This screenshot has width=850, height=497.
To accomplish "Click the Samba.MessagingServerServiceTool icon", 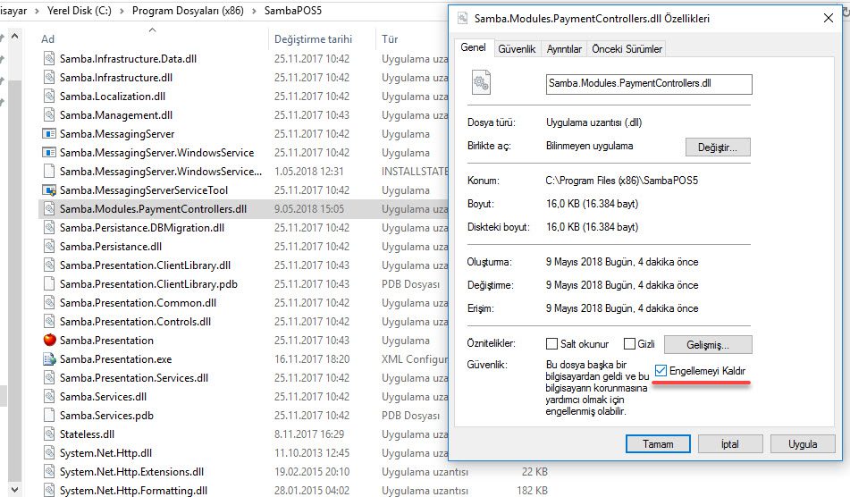I will [x=50, y=190].
